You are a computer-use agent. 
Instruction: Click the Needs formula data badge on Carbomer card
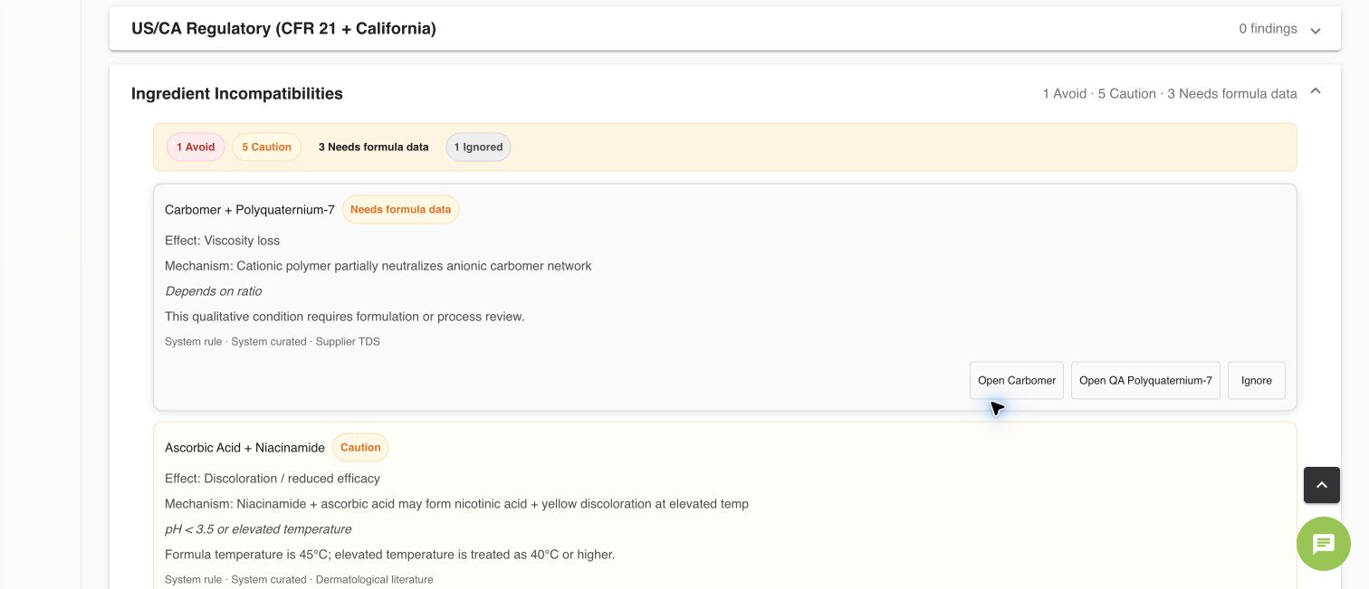click(x=400, y=210)
